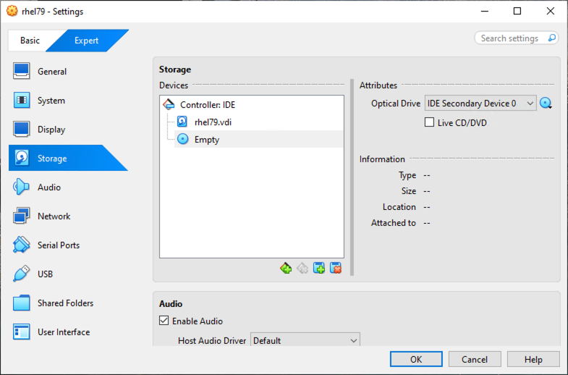Switch to the Basic tab
Viewport: 568px width, 375px height.
tap(30, 41)
